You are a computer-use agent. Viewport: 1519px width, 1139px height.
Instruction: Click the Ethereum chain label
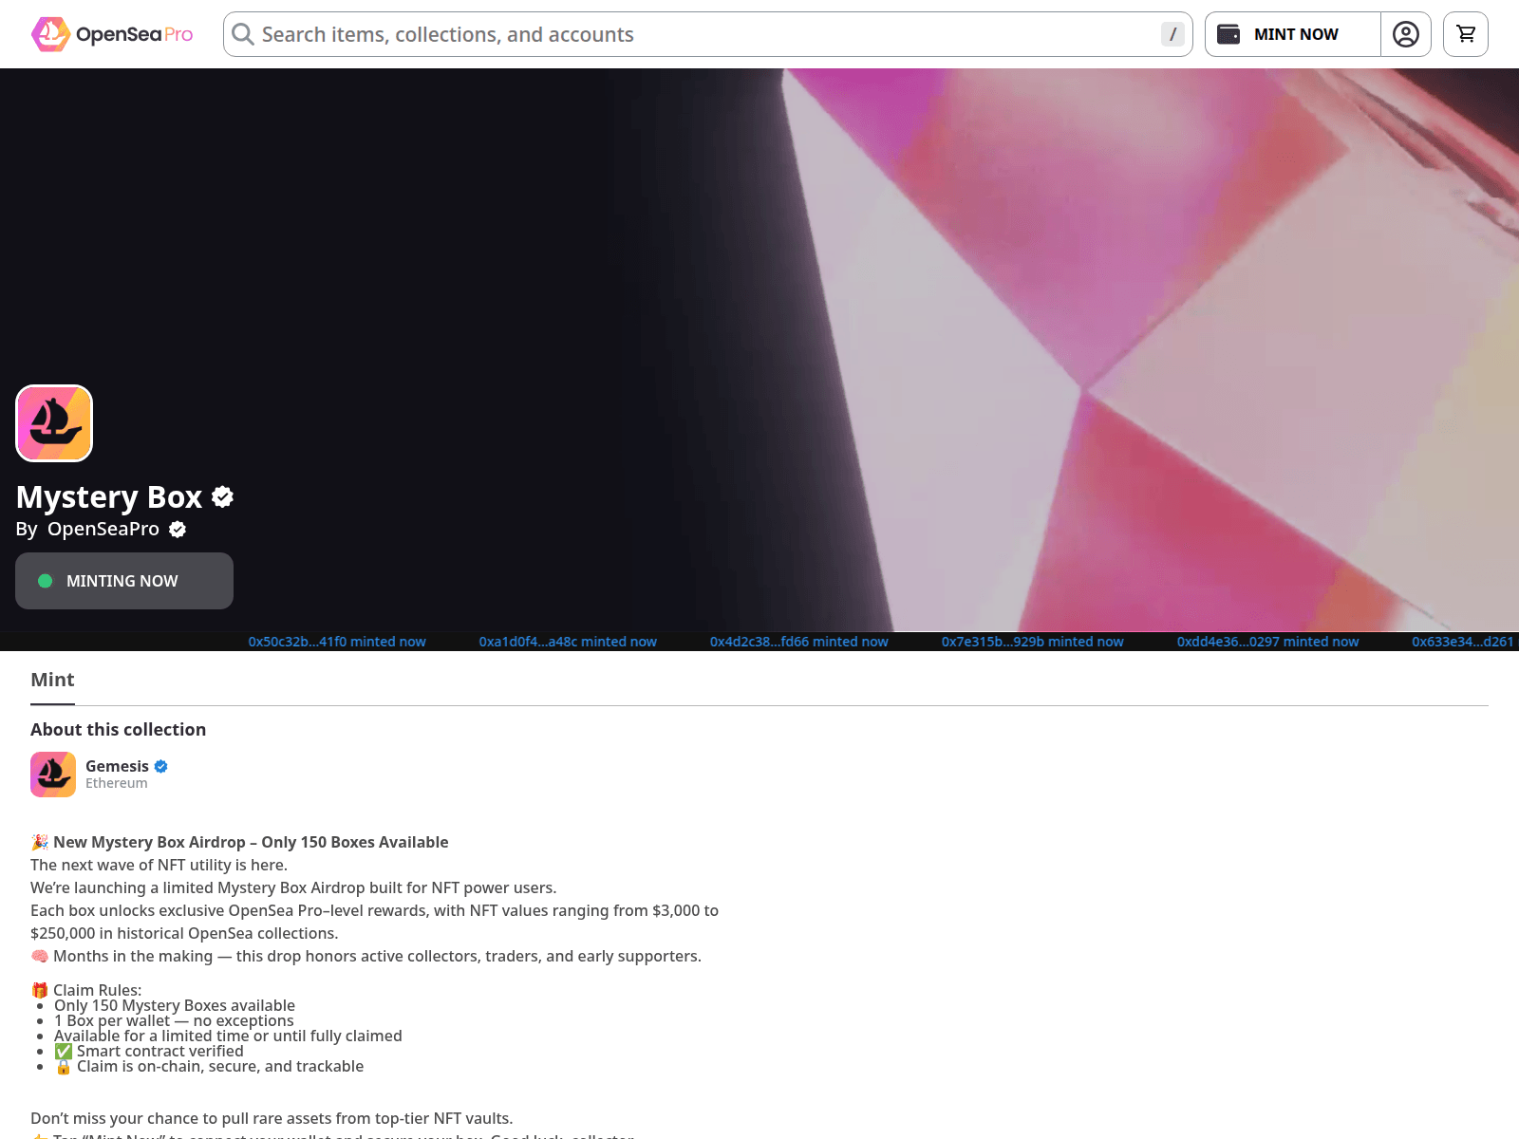tap(117, 783)
